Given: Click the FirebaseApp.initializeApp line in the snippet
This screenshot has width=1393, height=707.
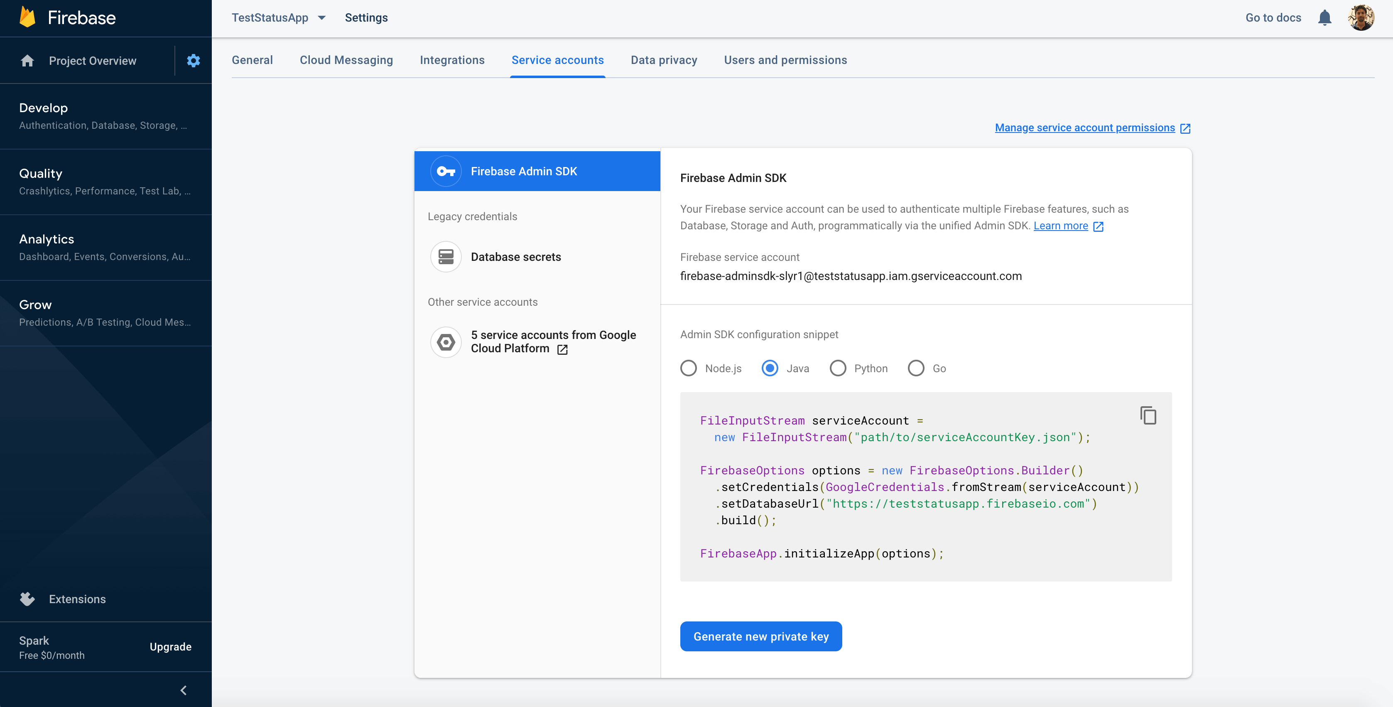Looking at the screenshot, I should (x=822, y=553).
